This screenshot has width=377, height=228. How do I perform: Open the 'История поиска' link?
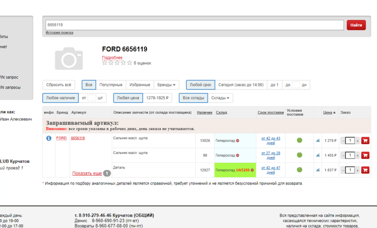pos(59,33)
